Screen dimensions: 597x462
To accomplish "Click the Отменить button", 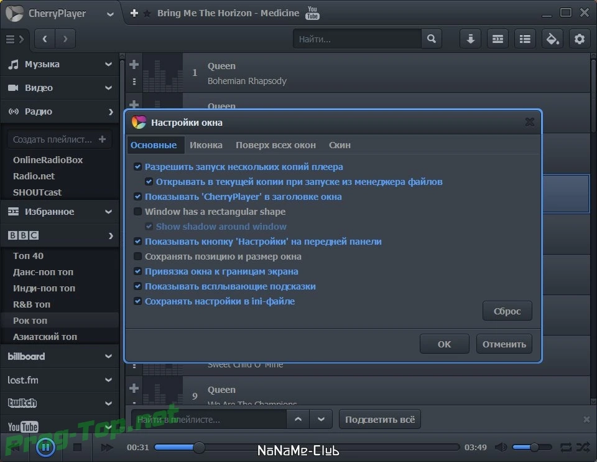I will coord(504,344).
